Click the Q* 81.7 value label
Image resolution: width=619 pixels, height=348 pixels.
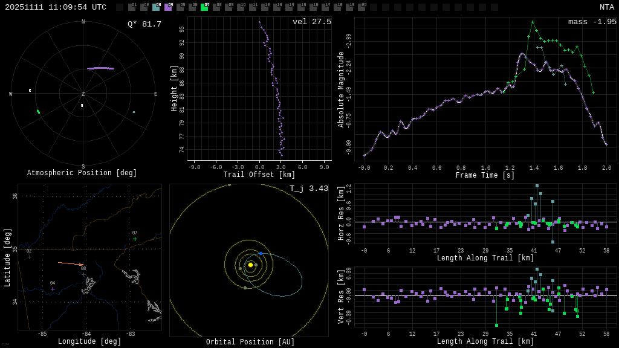click(x=144, y=24)
